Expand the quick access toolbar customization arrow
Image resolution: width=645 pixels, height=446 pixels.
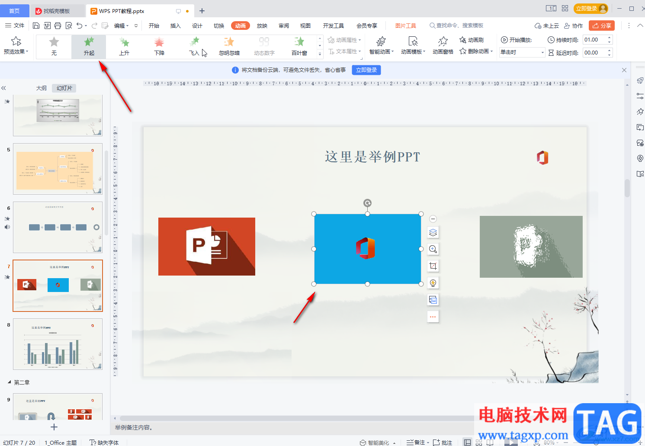tap(136, 26)
